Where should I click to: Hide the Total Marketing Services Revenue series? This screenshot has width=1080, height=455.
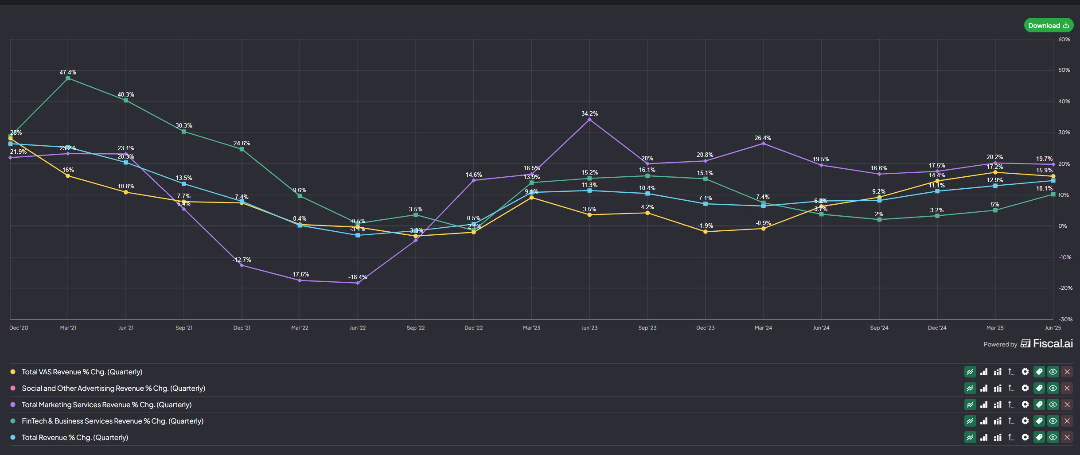[1053, 404]
